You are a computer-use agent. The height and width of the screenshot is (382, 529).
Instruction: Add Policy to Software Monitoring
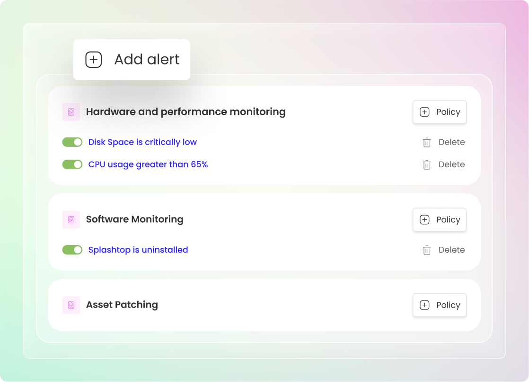tap(439, 219)
